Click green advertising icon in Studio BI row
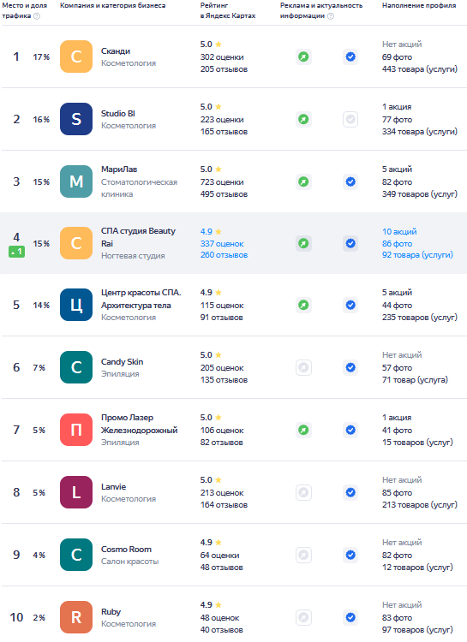This screenshot has height=642, width=467. click(x=303, y=119)
